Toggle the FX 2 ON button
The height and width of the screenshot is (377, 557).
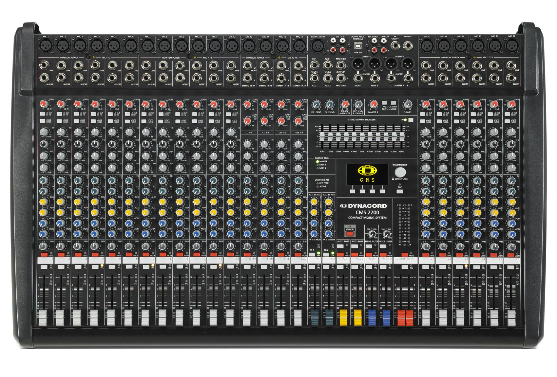point(326,255)
